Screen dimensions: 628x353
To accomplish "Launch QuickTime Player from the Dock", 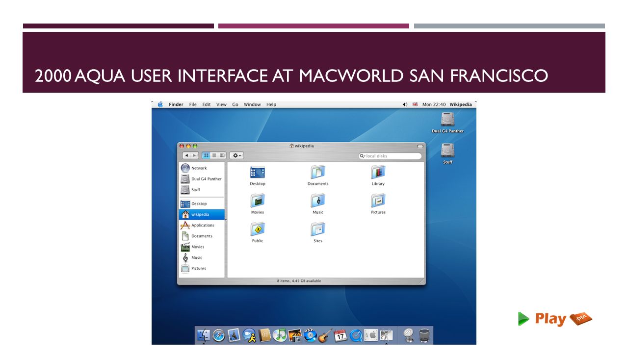I will (x=356, y=335).
